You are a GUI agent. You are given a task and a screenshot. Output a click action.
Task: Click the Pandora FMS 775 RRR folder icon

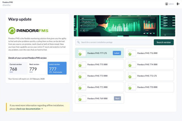pyautogui.click(x=82, y=64)
